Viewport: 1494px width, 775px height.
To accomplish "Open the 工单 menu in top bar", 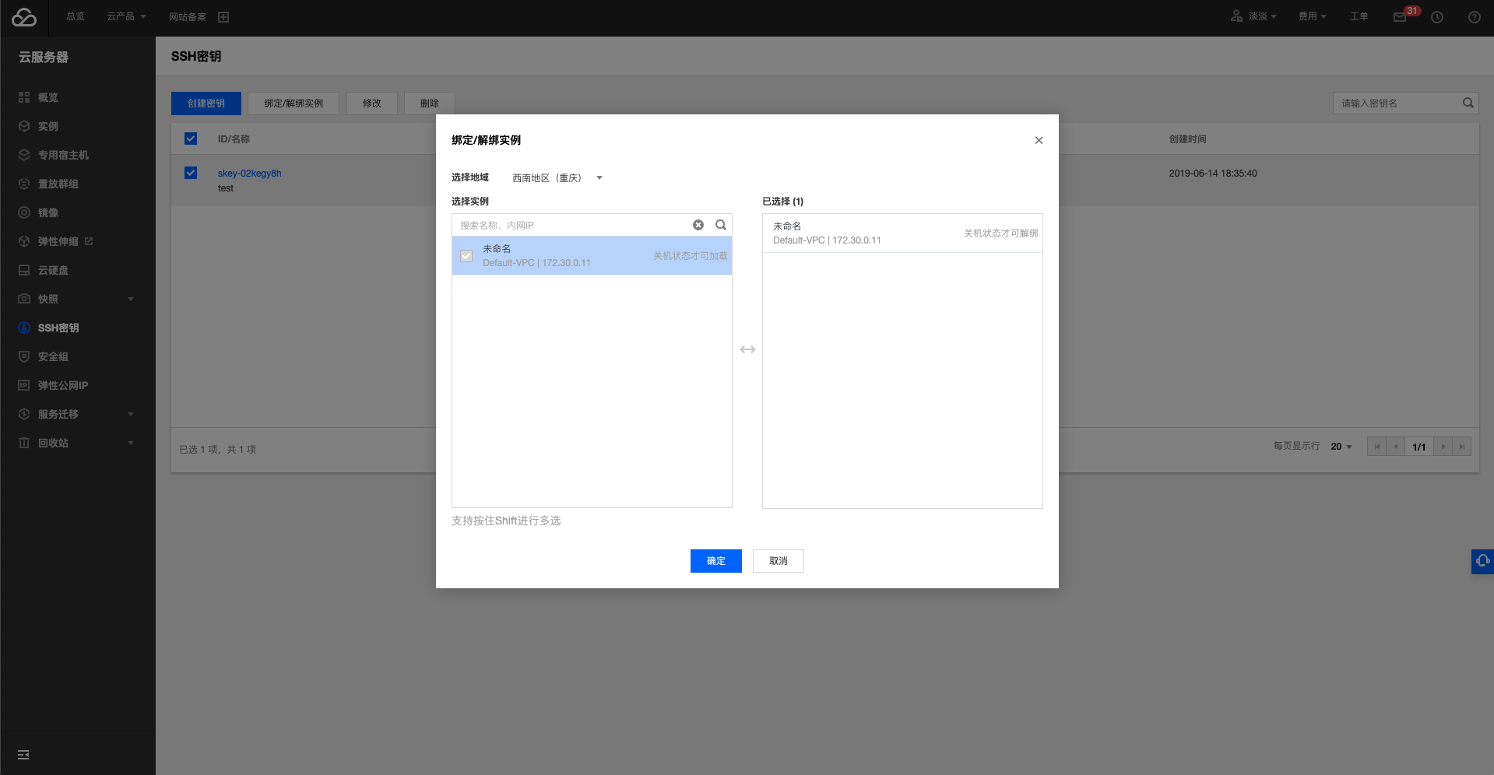I will click(1359, 16).
